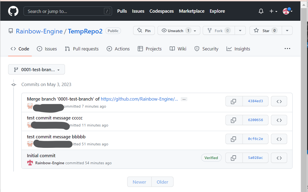The width and height of the screenshot is (308, 192).
Task: Show more repository tabs via ellipsis
Action: pyautogui.click(x=287, y=49)
